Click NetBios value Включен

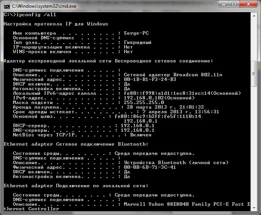[x=141, y=135]
